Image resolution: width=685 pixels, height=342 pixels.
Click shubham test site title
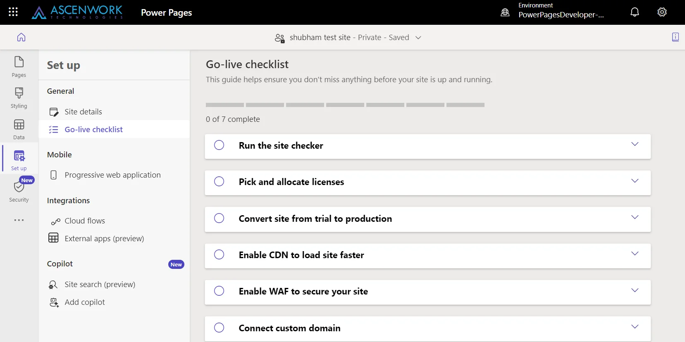point(320,38)
